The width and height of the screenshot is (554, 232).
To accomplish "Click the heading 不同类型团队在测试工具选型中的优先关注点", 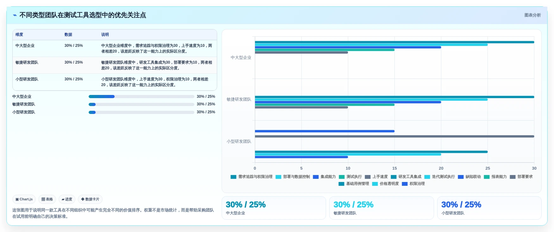I will (83, 15).
